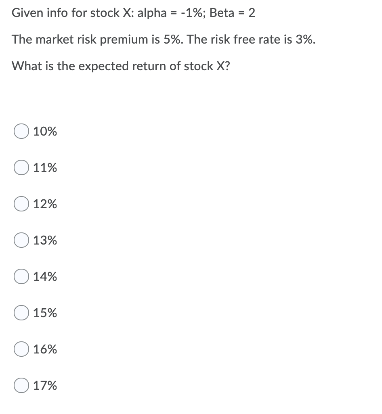
Task: Select the 15% answer option
Action: tap(21, 312)
